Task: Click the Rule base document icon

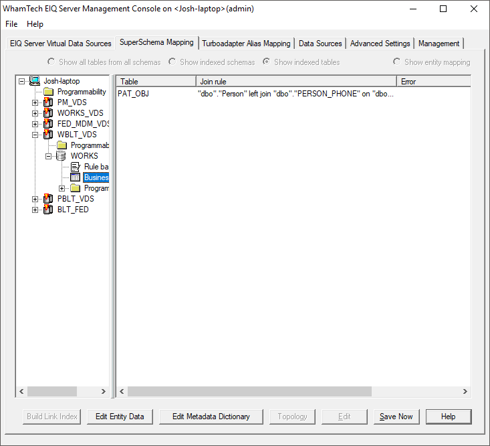Action: [76, 167]
